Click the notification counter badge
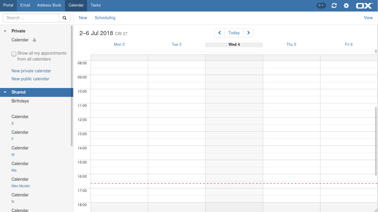This screenshot has width=378, height=212. pos(321,5)
